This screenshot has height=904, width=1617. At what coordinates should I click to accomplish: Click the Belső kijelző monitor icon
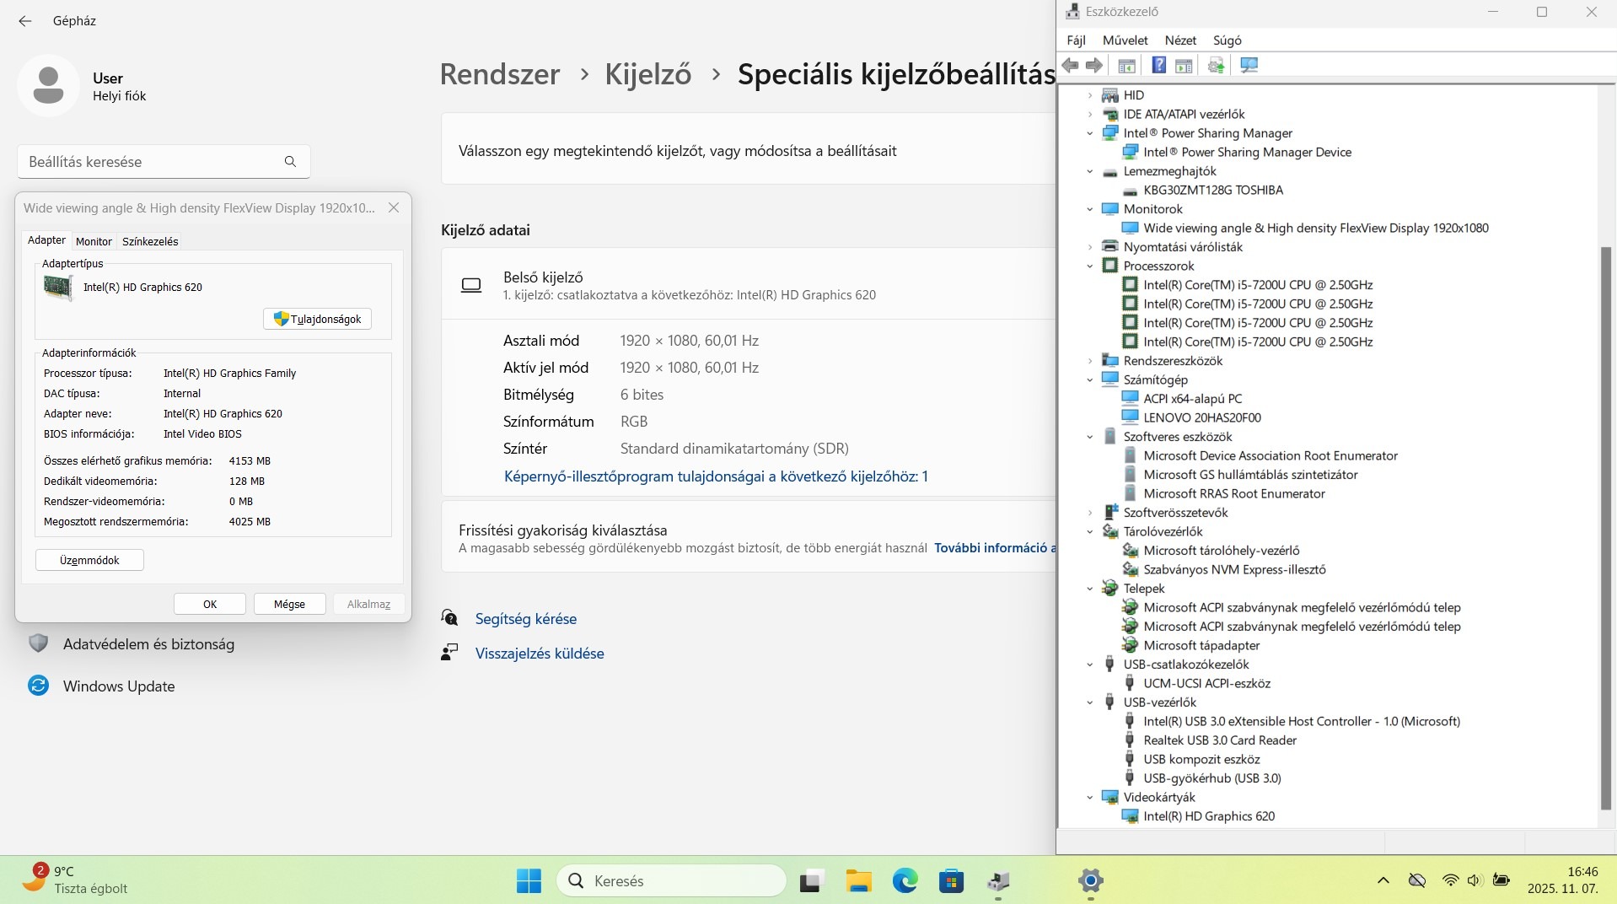click(471, 285)
